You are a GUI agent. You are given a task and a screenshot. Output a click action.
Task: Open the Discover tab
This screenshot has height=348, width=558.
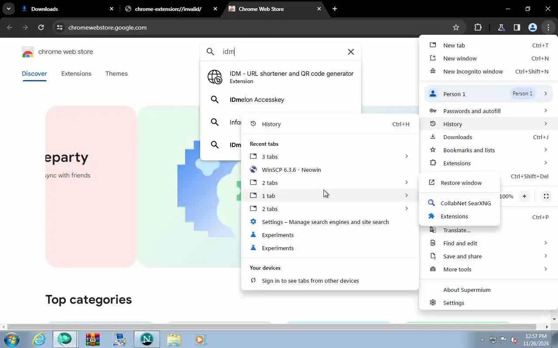pos(34,74)
